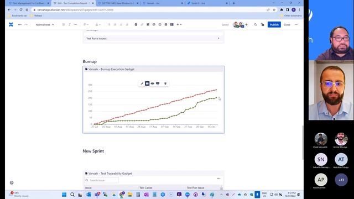This screenshot has height=199, width=354.
Task: Select the Vansah Burnup Execution Gadget title
Action: [x=111, y=69]
